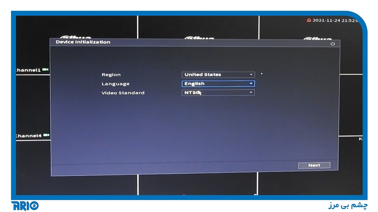Click the Region field label

pyautogui.click(x=111, y=75)
